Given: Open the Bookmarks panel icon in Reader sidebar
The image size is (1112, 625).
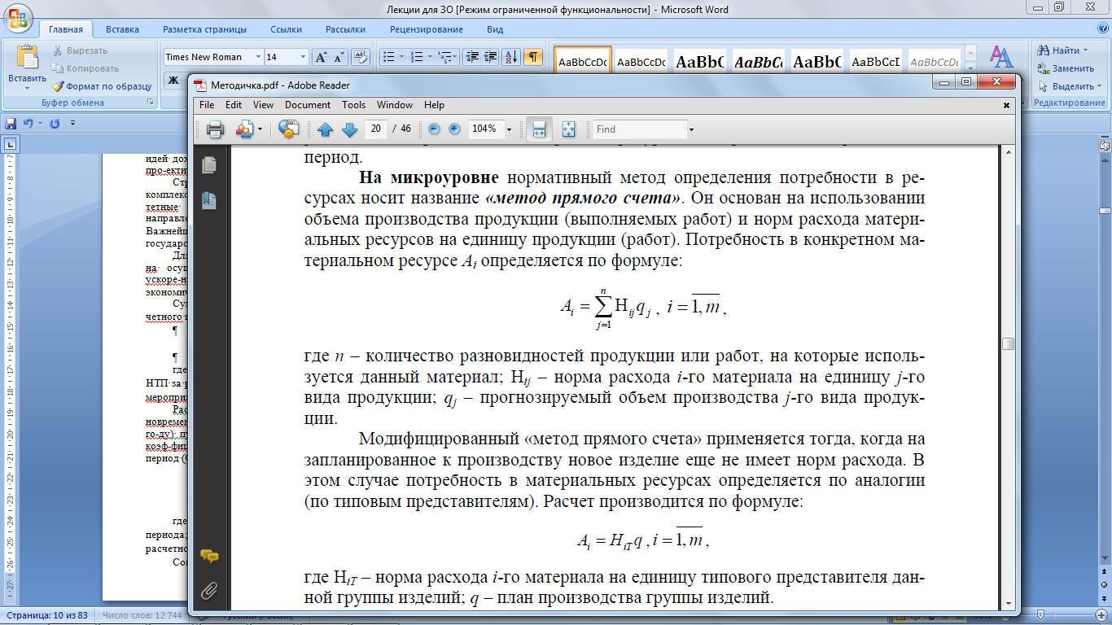Looking at the screenshot, I should point(209,201).
